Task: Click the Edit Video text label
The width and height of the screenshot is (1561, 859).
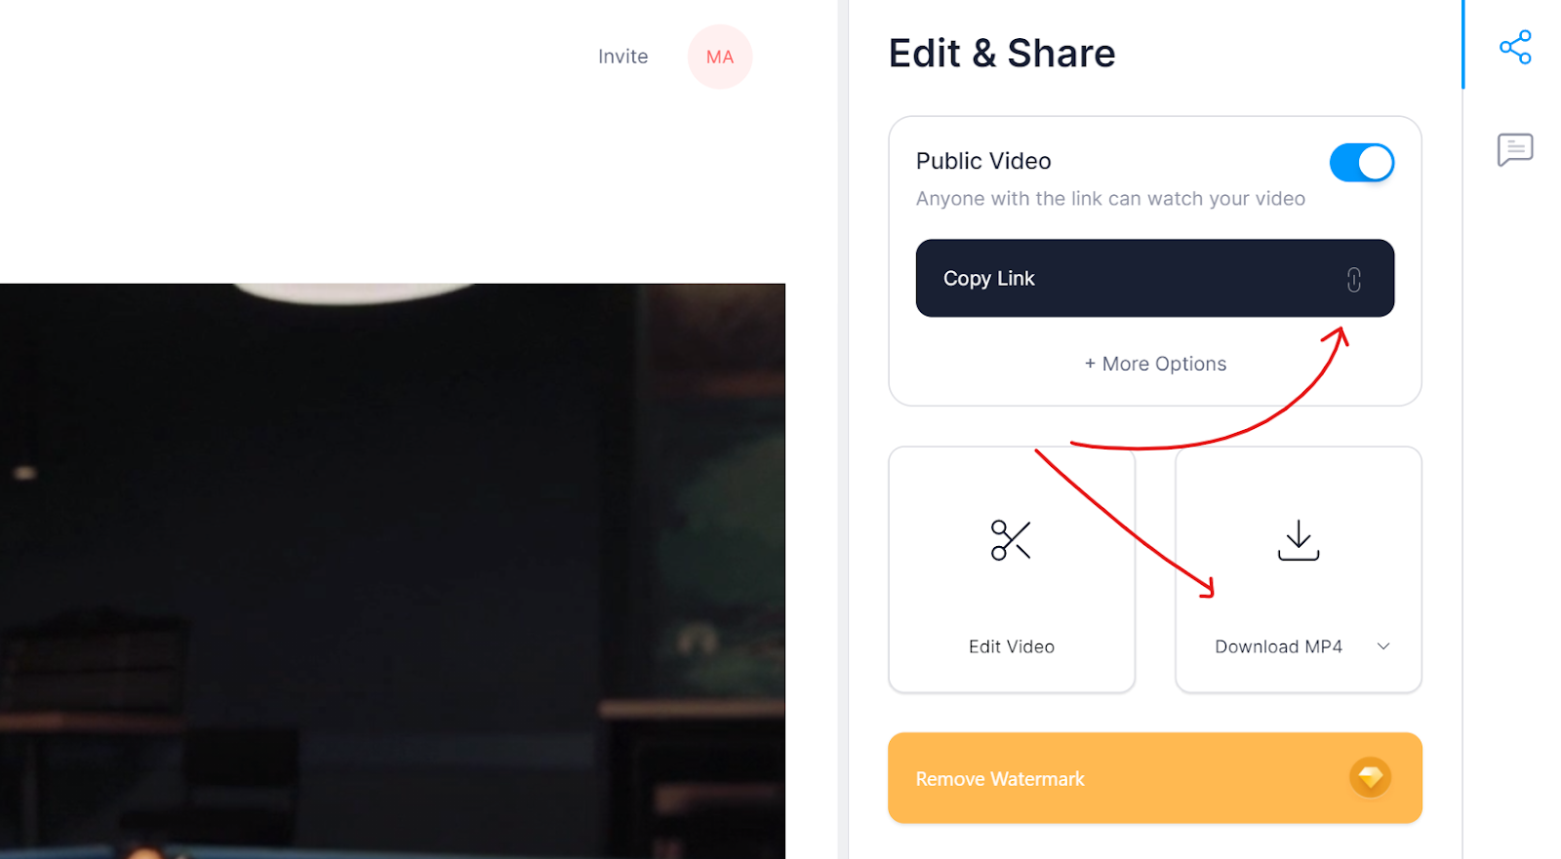Action: pyautogui.click(x=1012, y=646)
